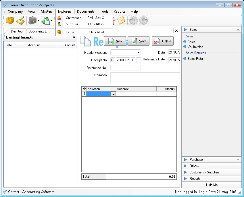
Task: Click the Supplier person icon in Explorers menu
Action: (x=59, y=24)
